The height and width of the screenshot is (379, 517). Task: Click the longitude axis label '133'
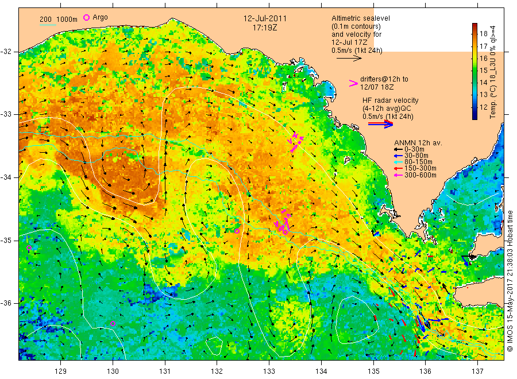click(269, 371)
